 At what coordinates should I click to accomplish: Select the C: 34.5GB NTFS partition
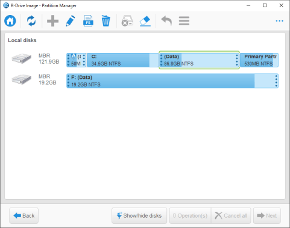pos(122,60)
